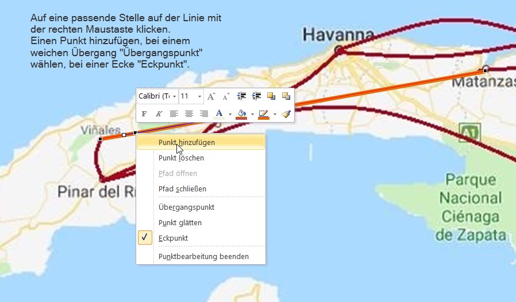
Task: Expand the Calibri font name list arrow
Action: [x=175, y=96]
